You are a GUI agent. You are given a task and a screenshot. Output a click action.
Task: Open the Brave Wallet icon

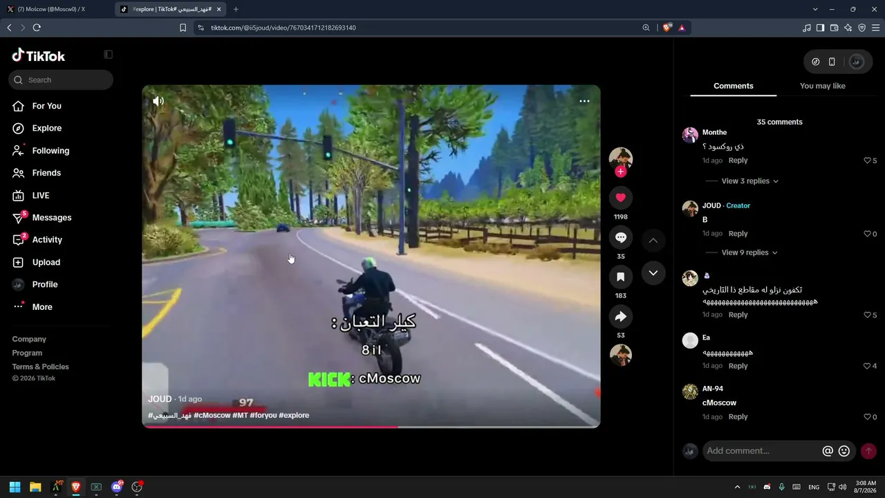[x=835, y=28]
